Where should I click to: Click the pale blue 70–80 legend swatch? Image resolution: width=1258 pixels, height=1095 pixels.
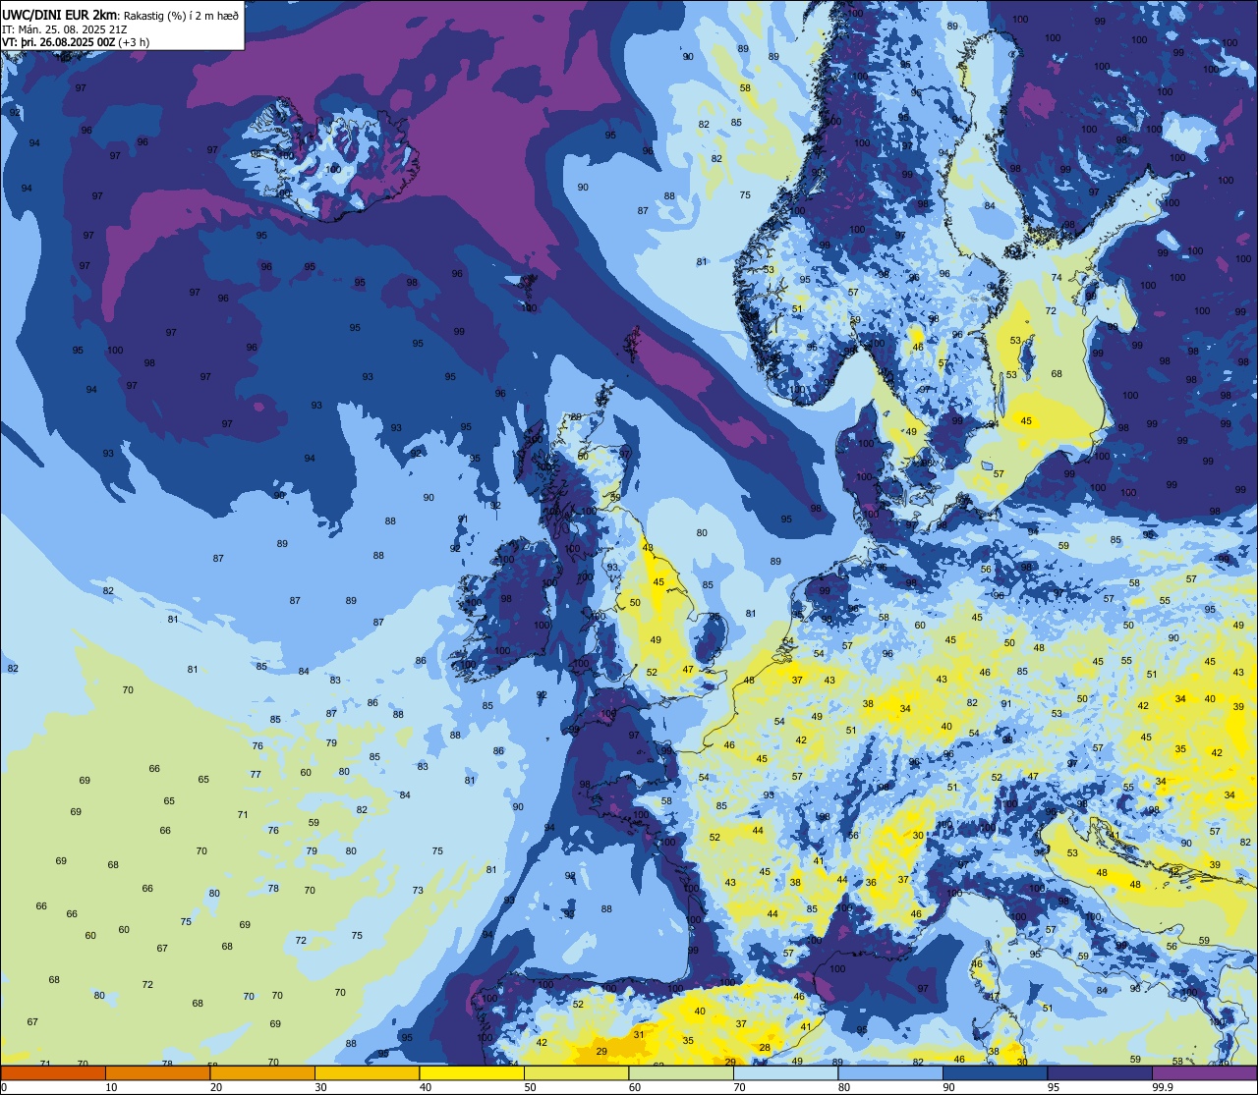coord(785,1072)
